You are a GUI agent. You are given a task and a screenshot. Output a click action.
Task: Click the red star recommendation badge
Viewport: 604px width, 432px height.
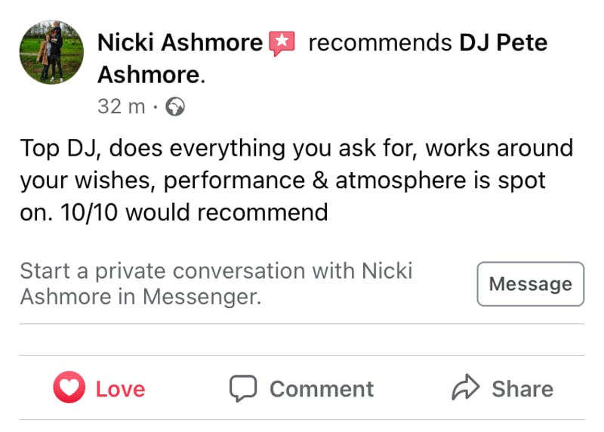pos(282,43)
